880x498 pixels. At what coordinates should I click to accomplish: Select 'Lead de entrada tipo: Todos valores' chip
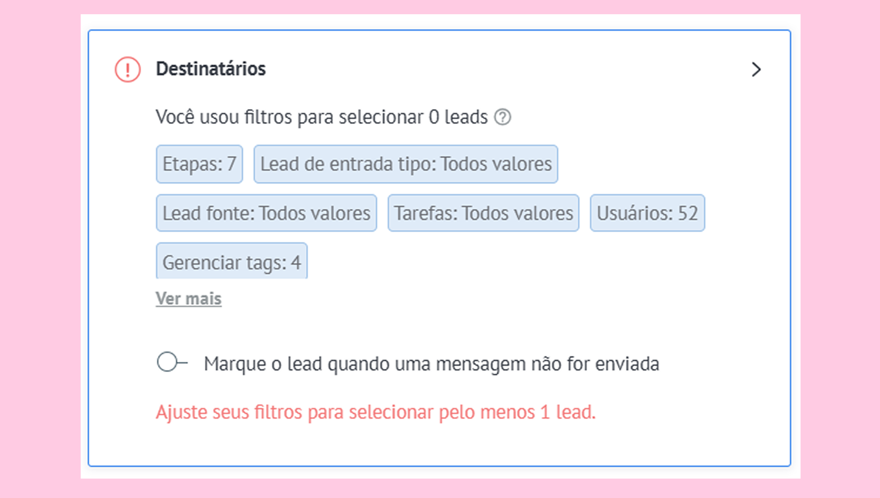tap(406, 164)
